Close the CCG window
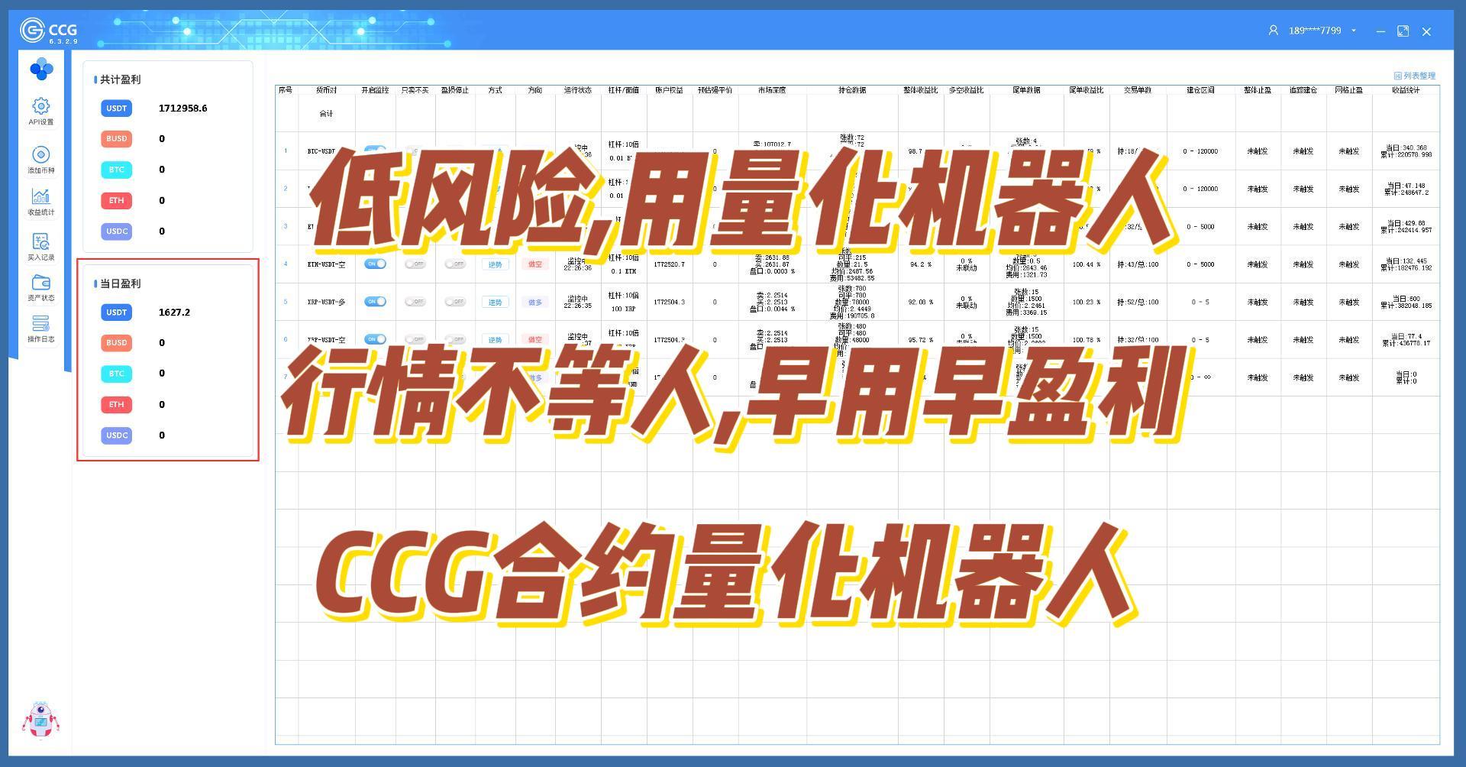The height and width of the screenshot is (767, 1466). [x=1426, y=31]
